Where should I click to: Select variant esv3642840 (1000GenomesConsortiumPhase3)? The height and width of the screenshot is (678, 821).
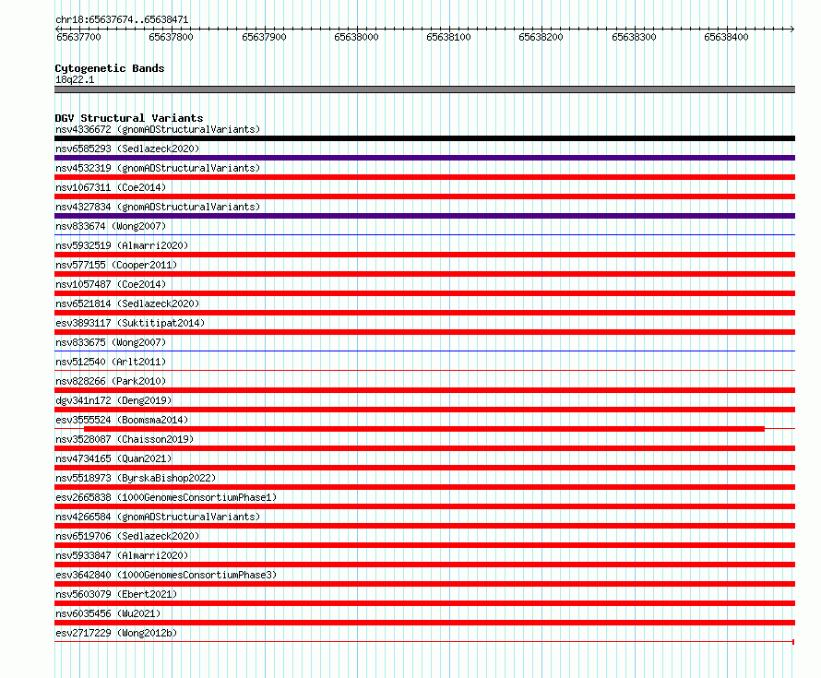(x=166, y=575)
